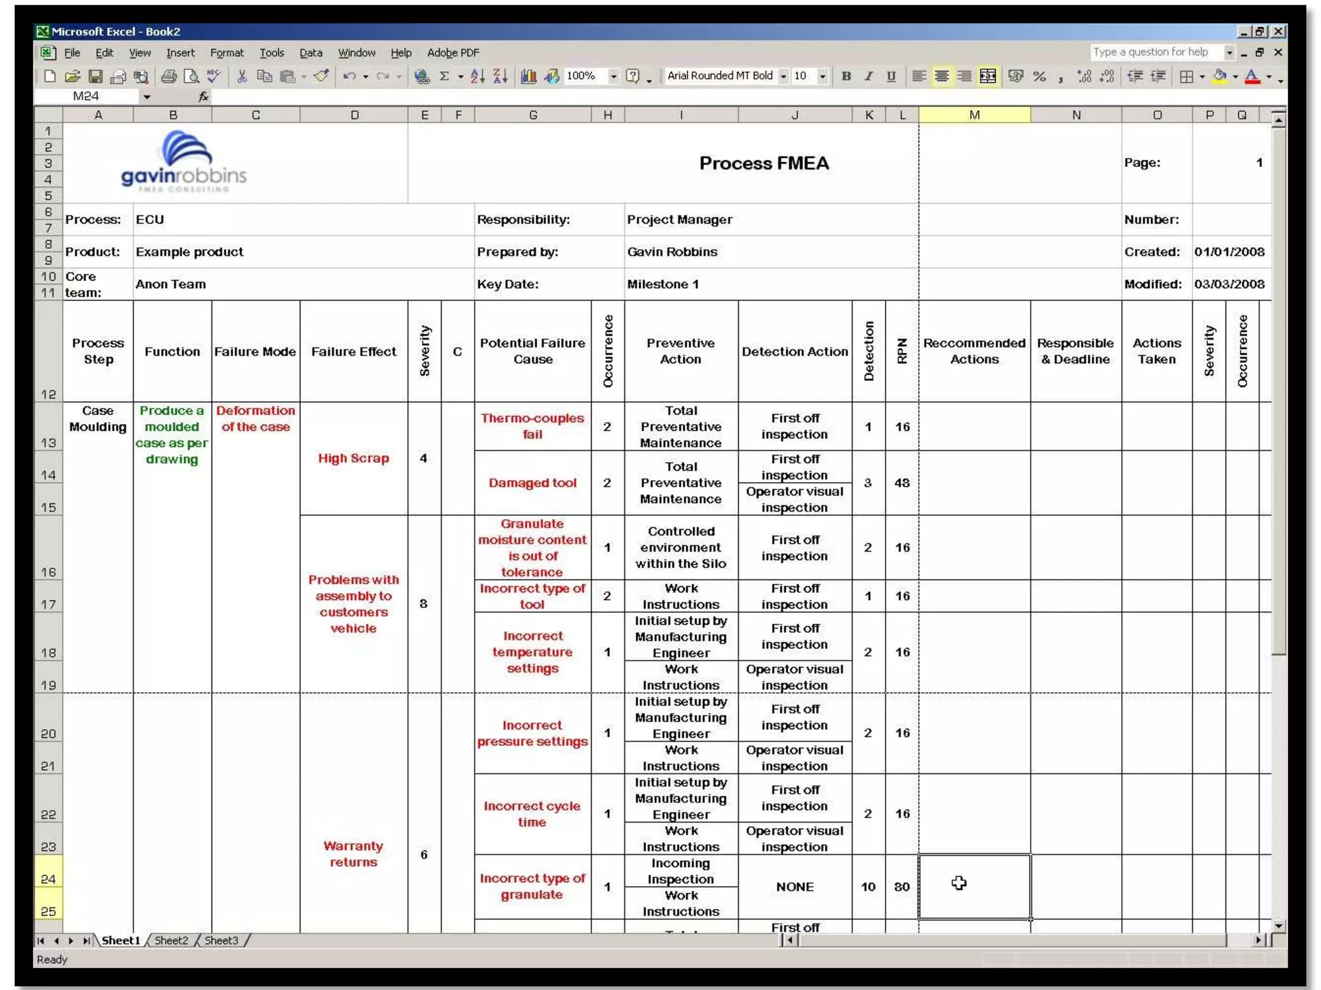1321x990 pixels.
Task: Toggle Merge and Center button
Action: [988, 77]
